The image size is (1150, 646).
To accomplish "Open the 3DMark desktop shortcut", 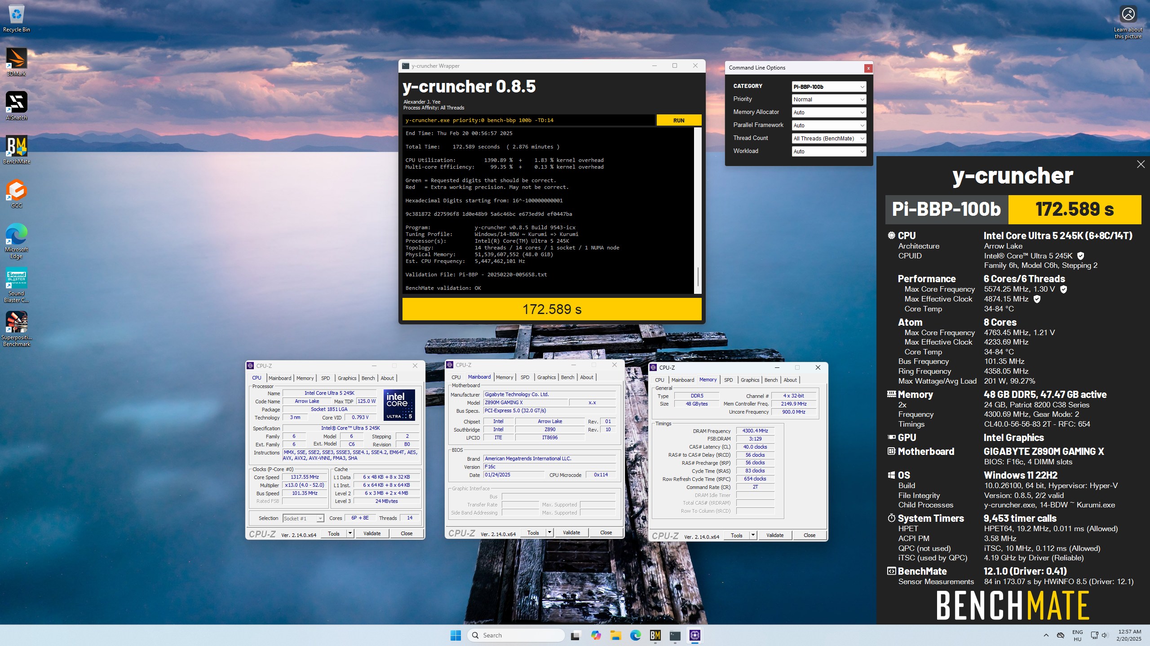I will [16, 62].
